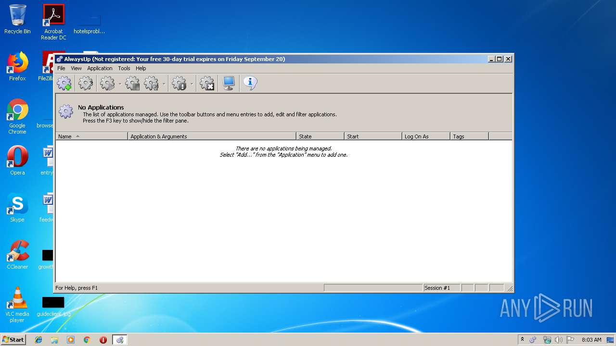The image size is (616, 346).
Task: Select the Acrobat Reader DC desktop icon
Action: click(53, 22)
